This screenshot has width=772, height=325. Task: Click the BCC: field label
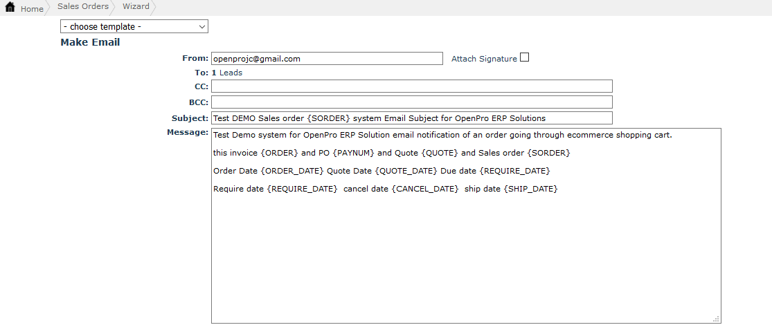click(x=199, y=102)
